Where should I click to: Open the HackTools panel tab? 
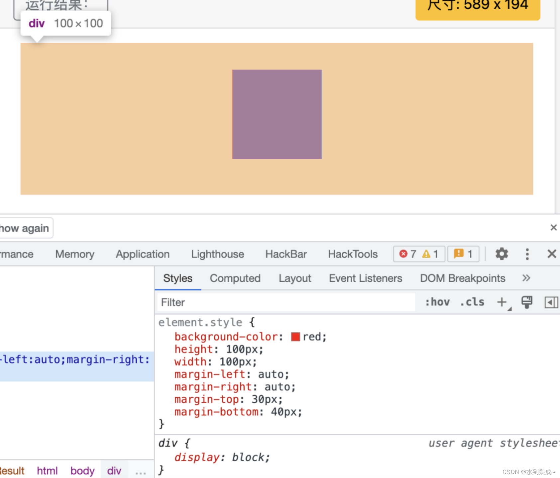tap(353, 254)
